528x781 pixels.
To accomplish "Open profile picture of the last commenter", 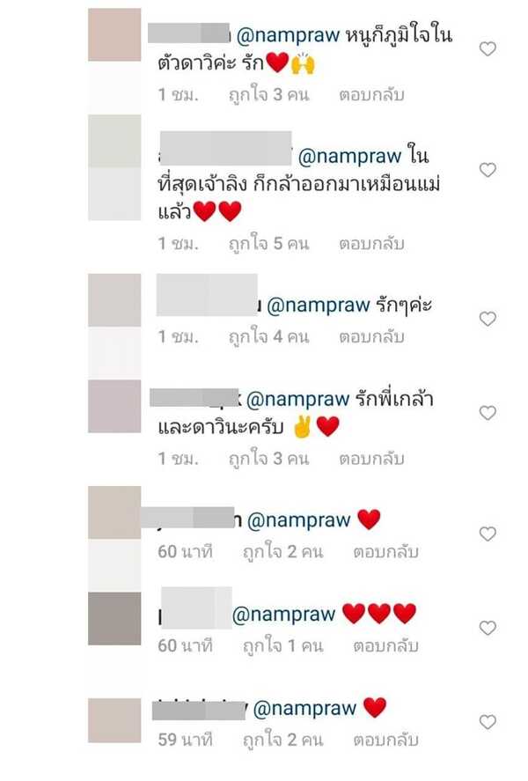I will pyautogui.click(x=114, y=720).
